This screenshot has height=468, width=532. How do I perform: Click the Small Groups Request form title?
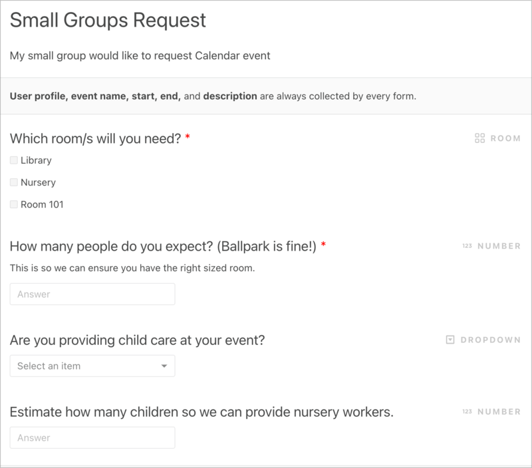point(108,21)
